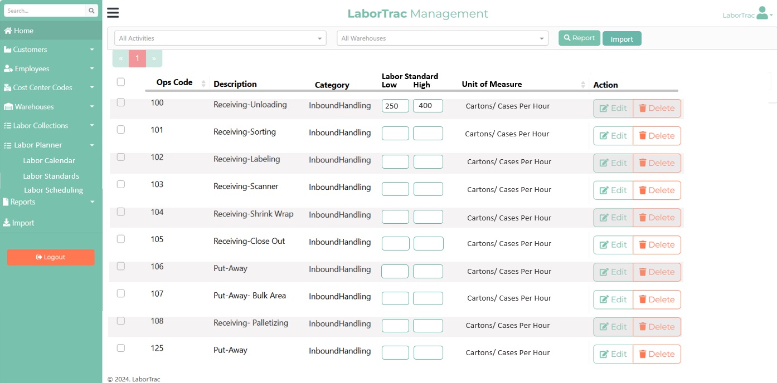
Task: Toggle the select-all checkbox in table header
Action: tap(121, 82)
